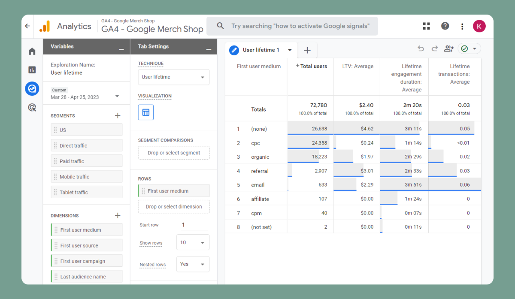Minimize the Tab Settings panel
This screenshot has width=515, height=299.
tap(209, 49)
